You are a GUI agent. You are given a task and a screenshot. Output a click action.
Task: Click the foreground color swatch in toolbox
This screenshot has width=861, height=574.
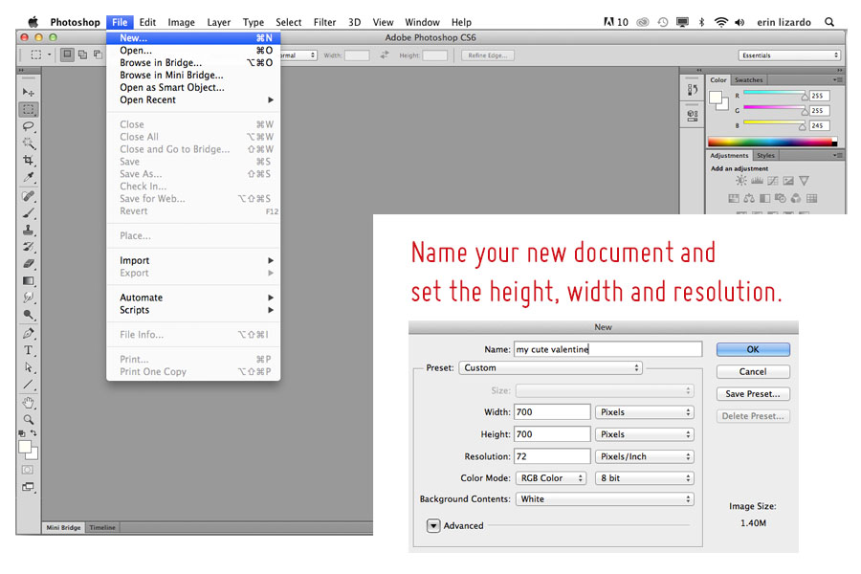tap(24, 447)
